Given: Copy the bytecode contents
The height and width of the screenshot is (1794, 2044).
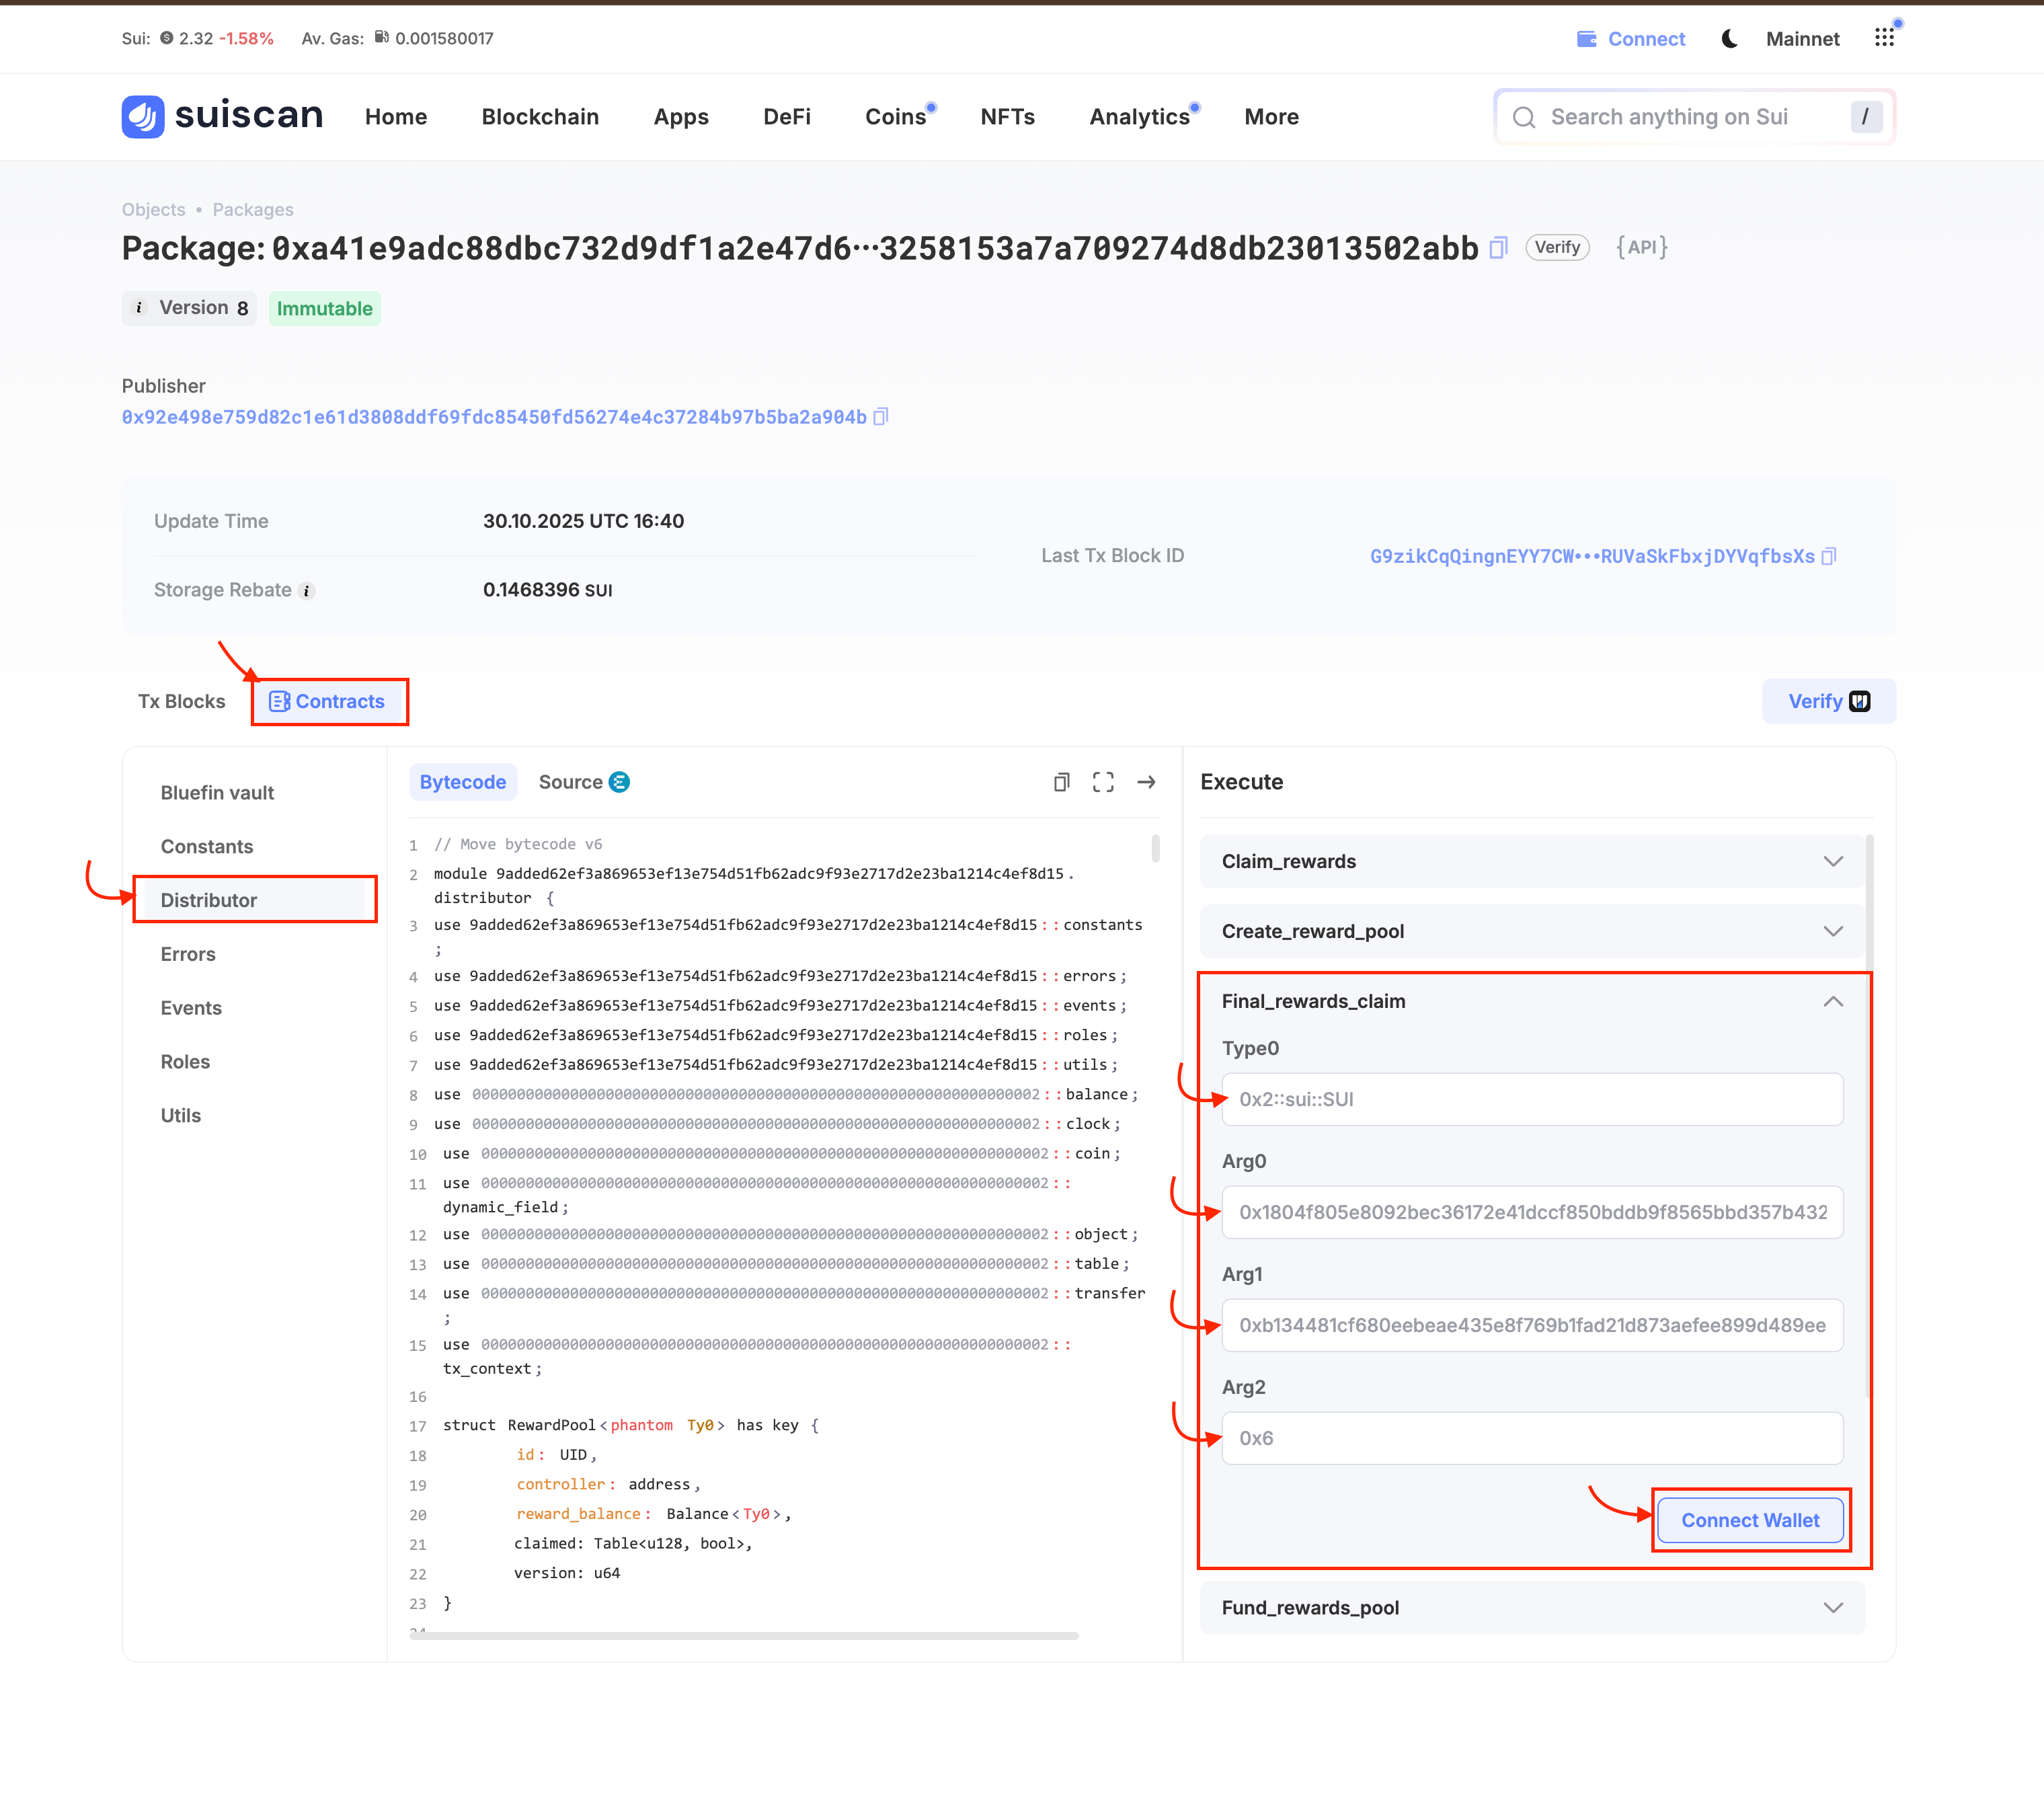Looking at the screenshot, I should 1061,782.
